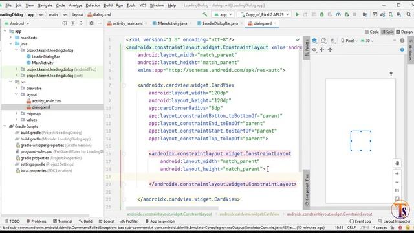Close the dialog.xml tab
Image resolution: width=414 pixels, height=233 pixels.
275,23
